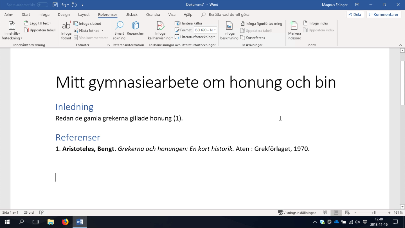Viewport: 405px width, 228px height.
Task: Click Infoga fotnot icon
Action: (66, 26)
